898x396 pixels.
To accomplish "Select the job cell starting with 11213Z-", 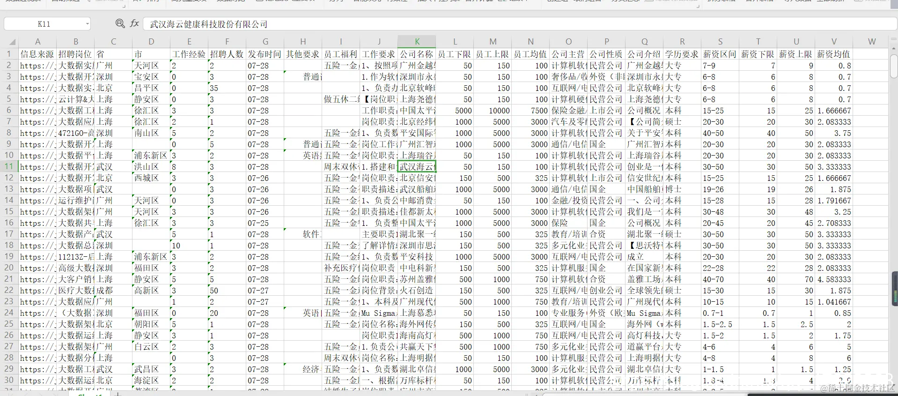I will (75, 257).
